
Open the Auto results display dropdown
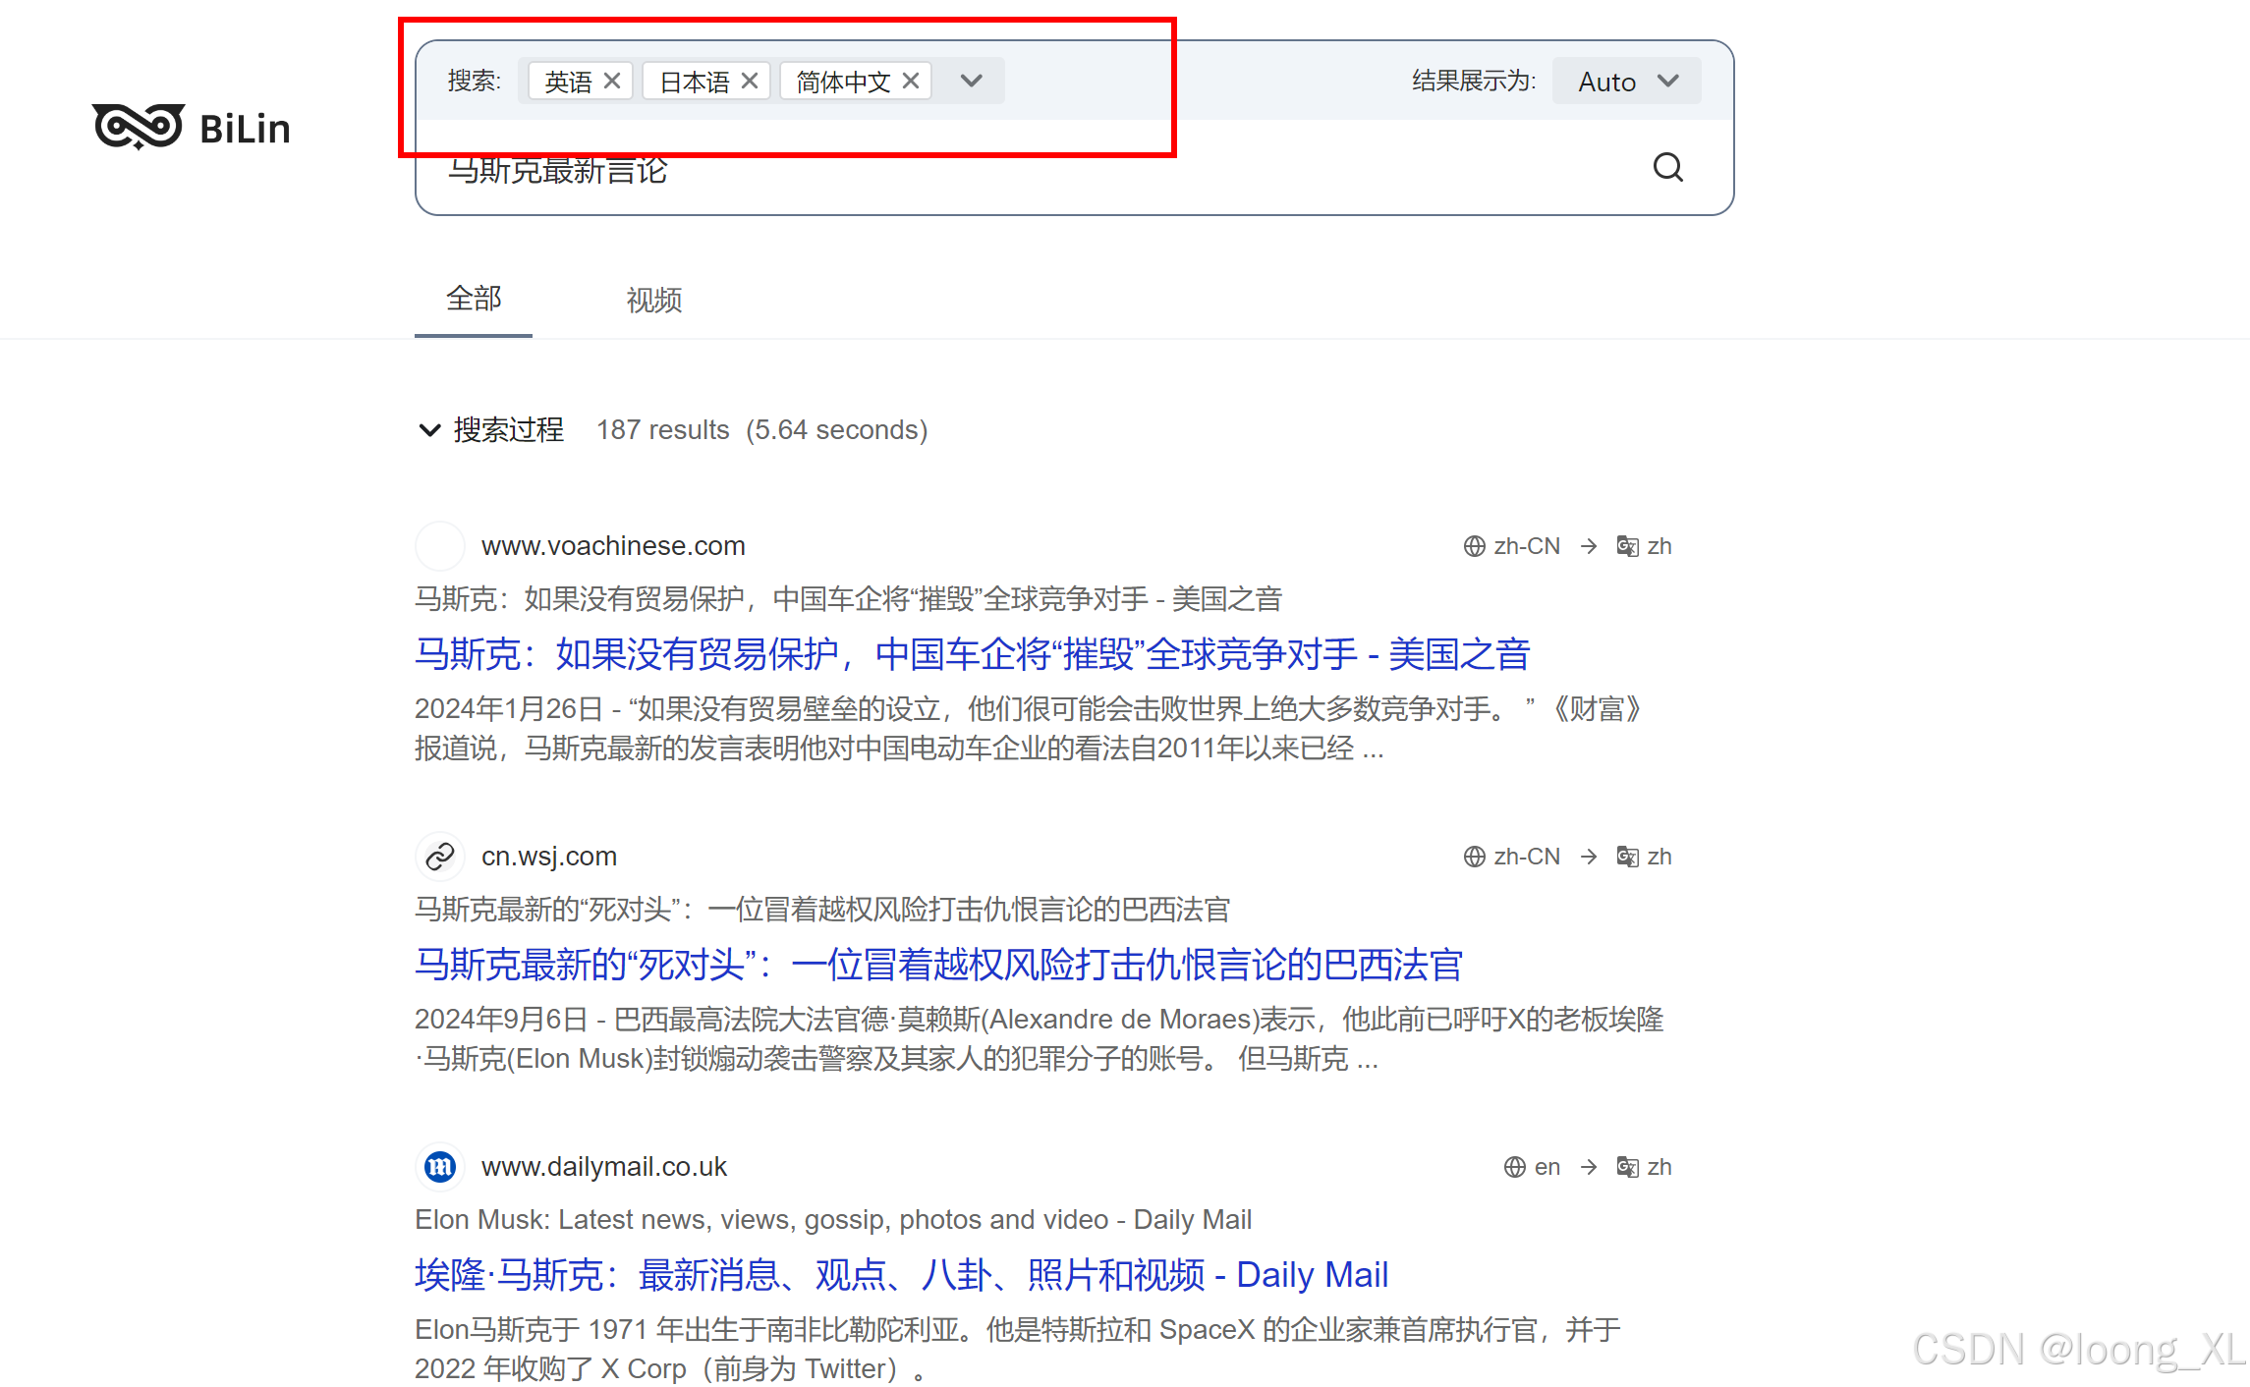pyautogui.click(x=1626, y=82)
